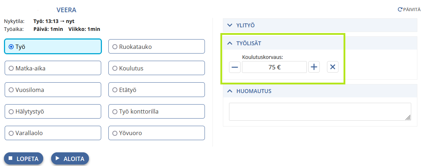Choose the Etätyö radio option
Screen dimensions: 426x166
(157, 90)
